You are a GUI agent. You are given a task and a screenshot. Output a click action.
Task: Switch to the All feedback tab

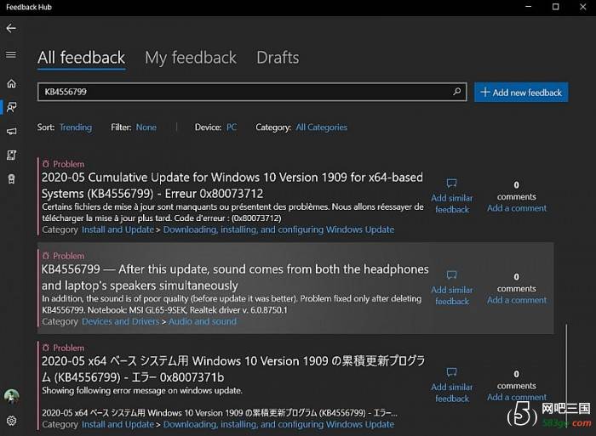tap(82, 58)
